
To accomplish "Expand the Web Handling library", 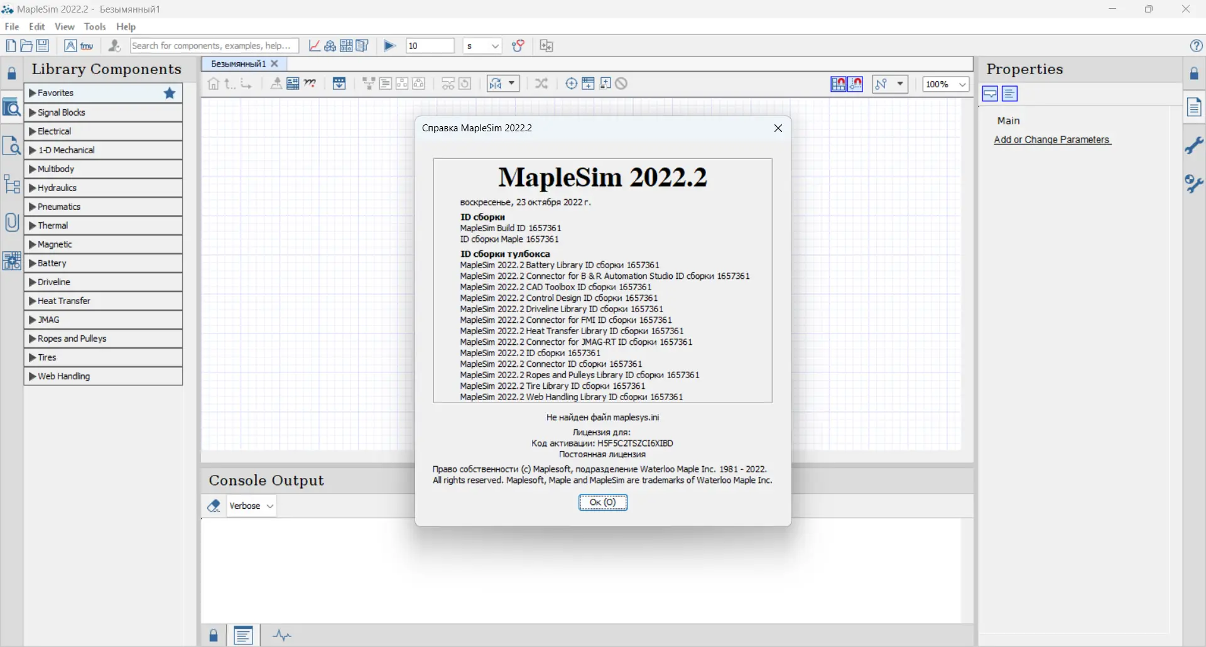I will pyautogui.click(x=103, y=376).
